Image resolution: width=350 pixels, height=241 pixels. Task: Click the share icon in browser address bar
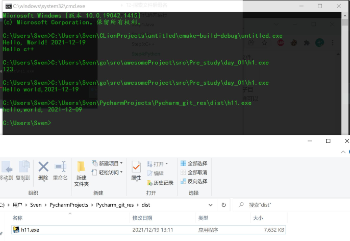point(252,43)
